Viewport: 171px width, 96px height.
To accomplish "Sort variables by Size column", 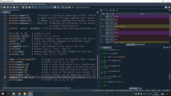I will tap(112, 14).
